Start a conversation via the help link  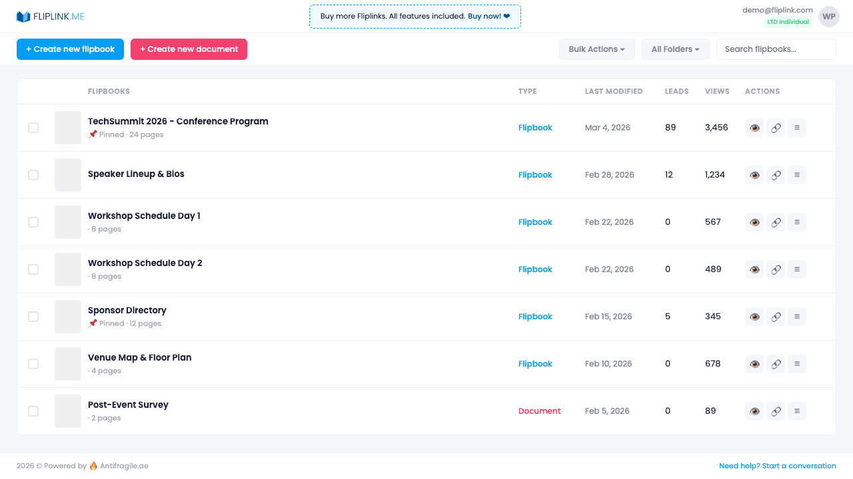(777, 466)
